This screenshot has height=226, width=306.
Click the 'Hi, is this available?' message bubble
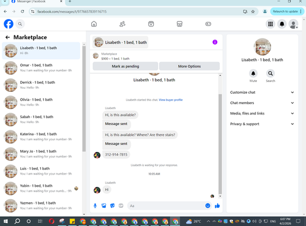[121, 115]
